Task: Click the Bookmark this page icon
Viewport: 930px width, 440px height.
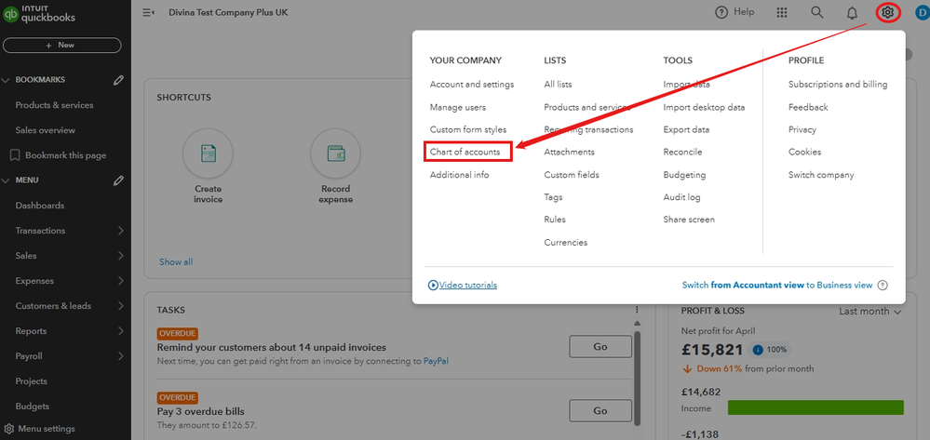Action: coord(16,155)
